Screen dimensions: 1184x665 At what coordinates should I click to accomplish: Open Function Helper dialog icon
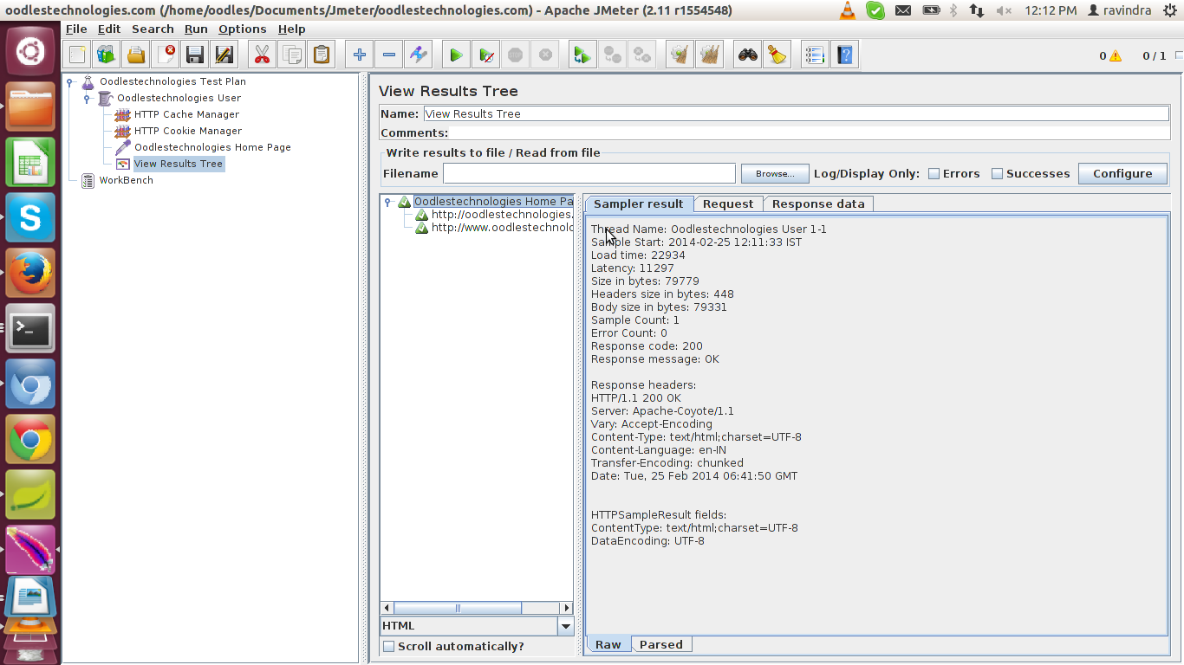coord(815,55)
